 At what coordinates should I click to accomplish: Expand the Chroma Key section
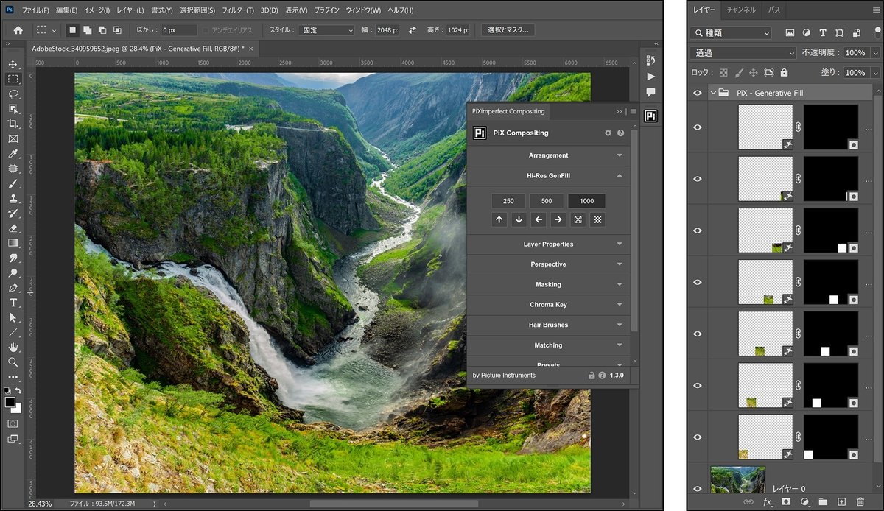549,305
